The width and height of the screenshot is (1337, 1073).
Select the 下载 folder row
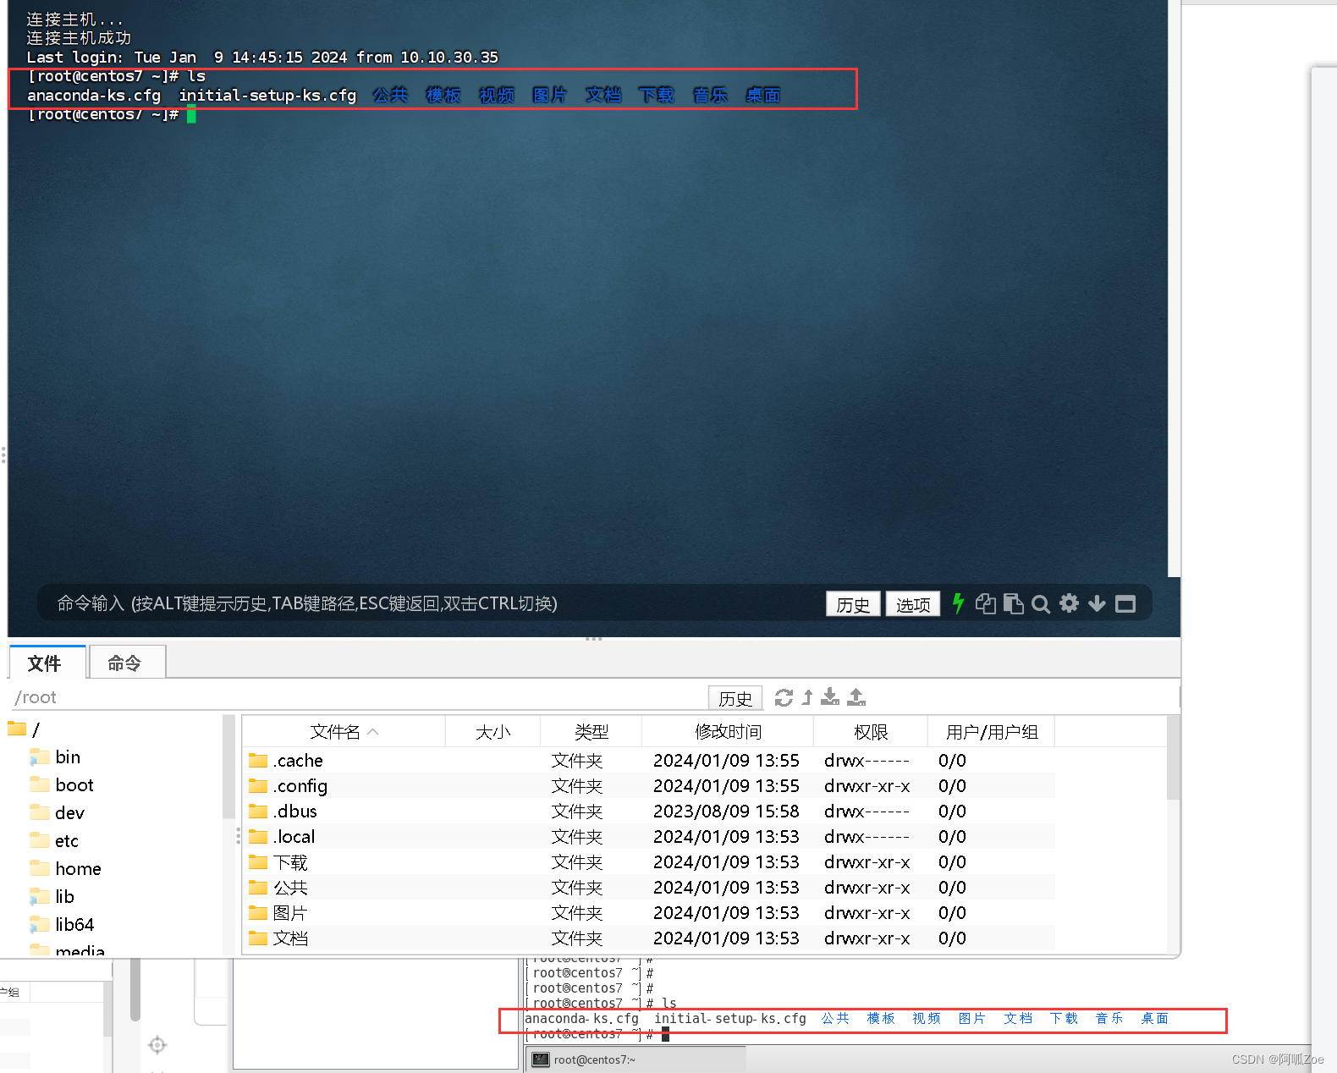click(649, 862)
